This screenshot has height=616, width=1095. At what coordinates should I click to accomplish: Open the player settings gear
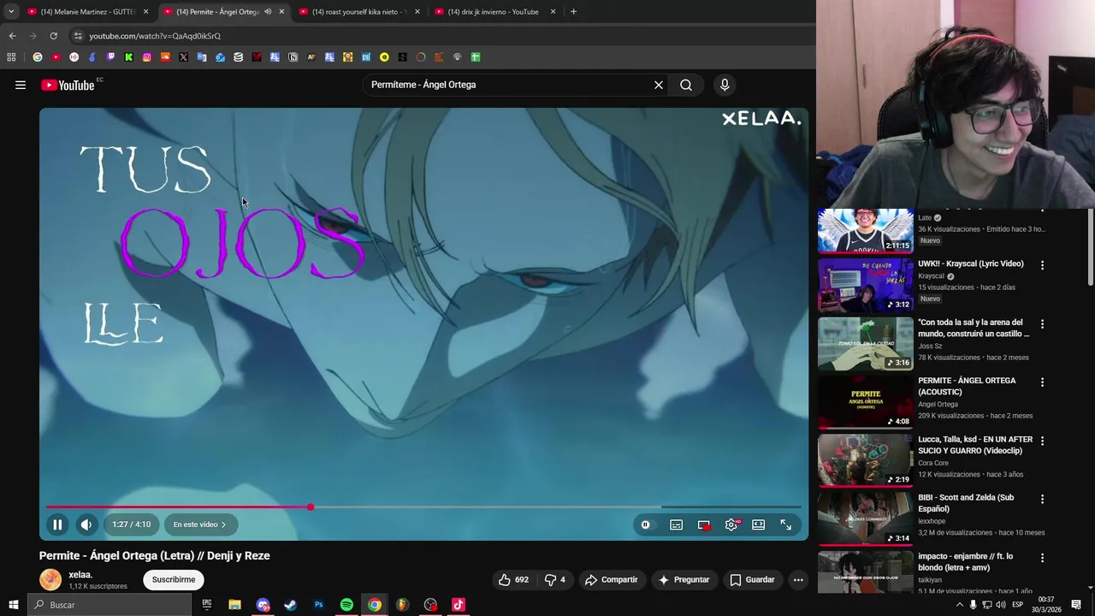pos(731,524)
